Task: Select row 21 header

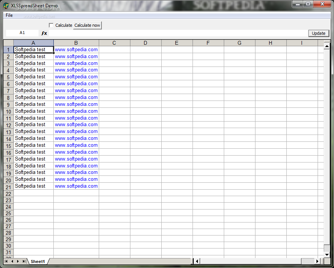Action: tap(8, 187)
